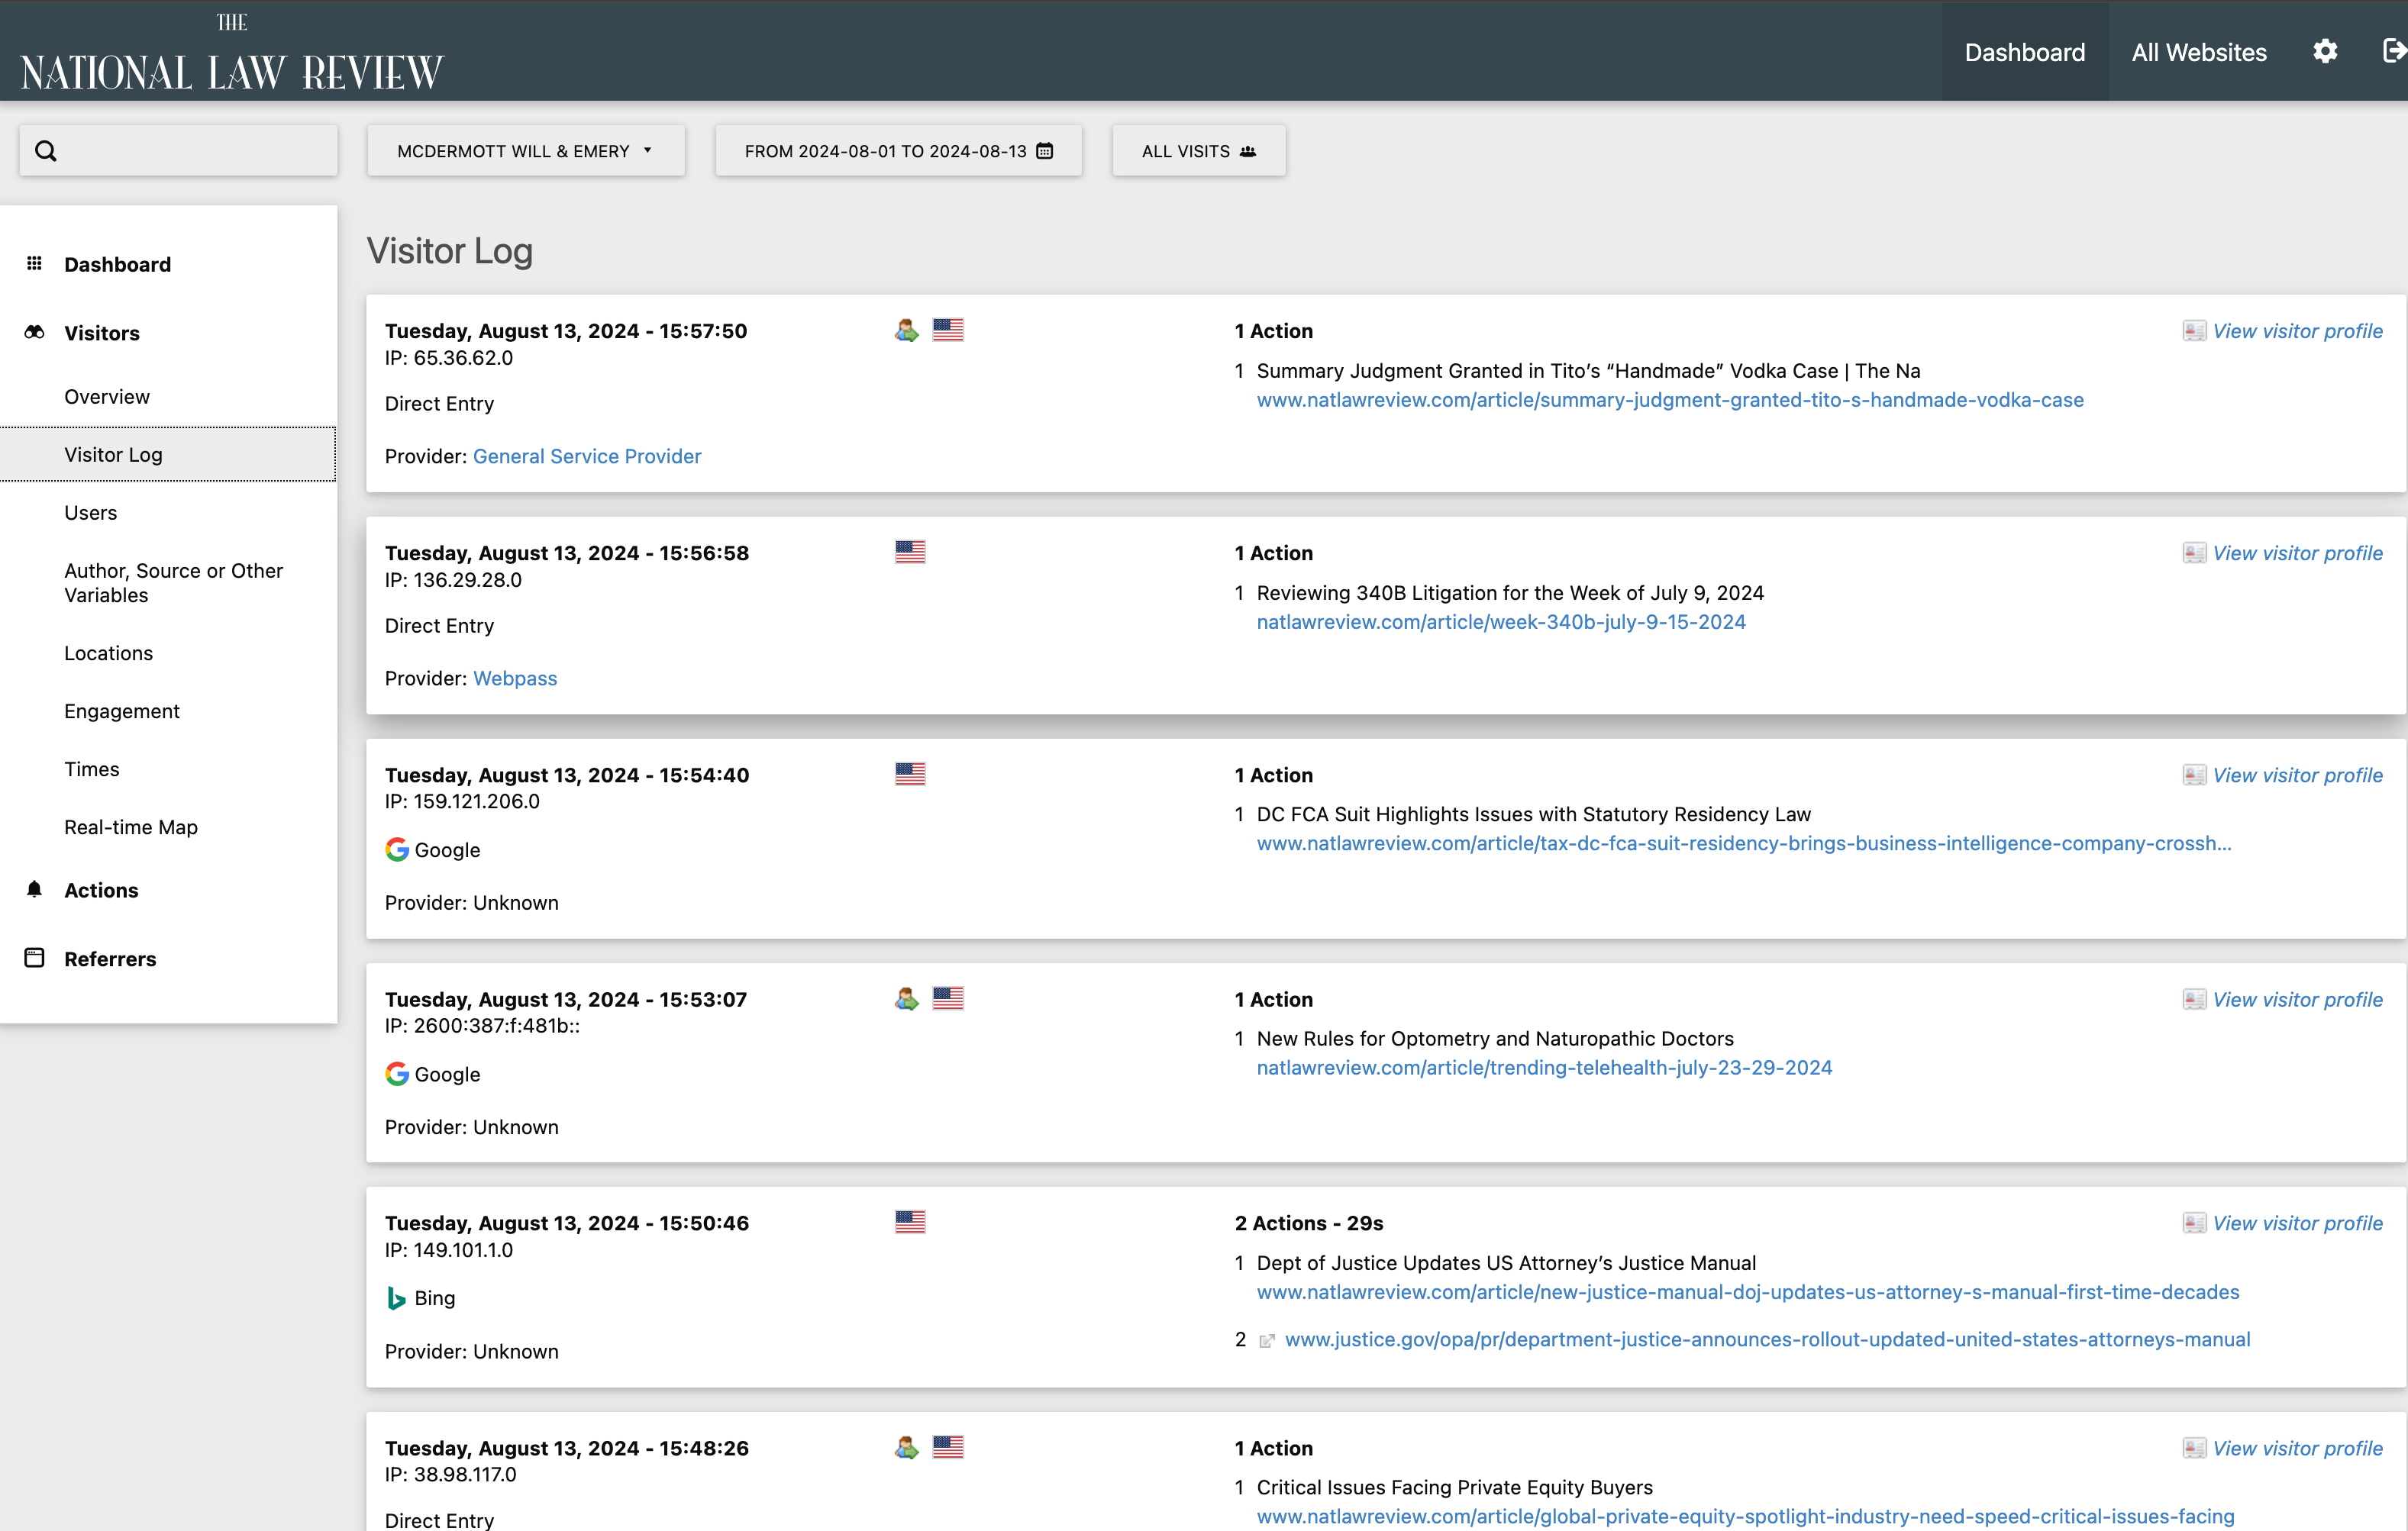Click the settings gear icon top right
This screenshot has height=1531, width=2408.
click(2326, 51)
